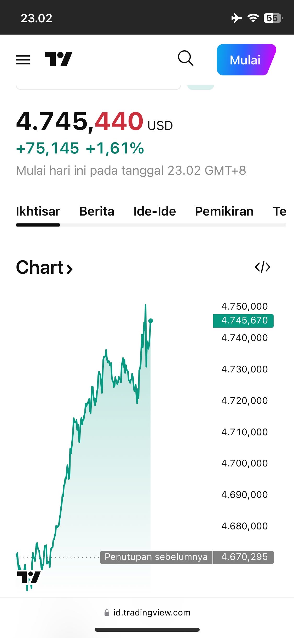Tap the battery level indicator
The width and height of the screenshot is (294, 638).
tap(273, 18)
